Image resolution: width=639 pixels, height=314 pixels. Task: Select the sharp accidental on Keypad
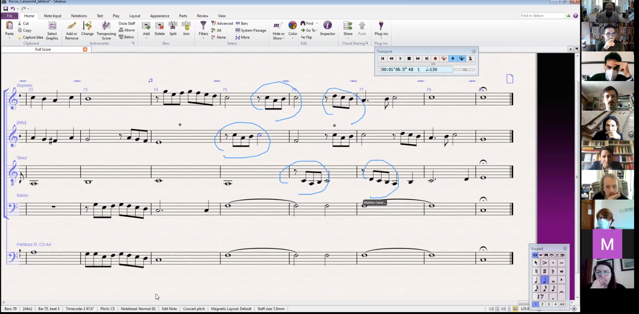(x=544, y=271)
